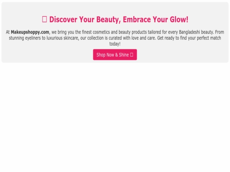Click the word stunning starting second line

(16, 38)
